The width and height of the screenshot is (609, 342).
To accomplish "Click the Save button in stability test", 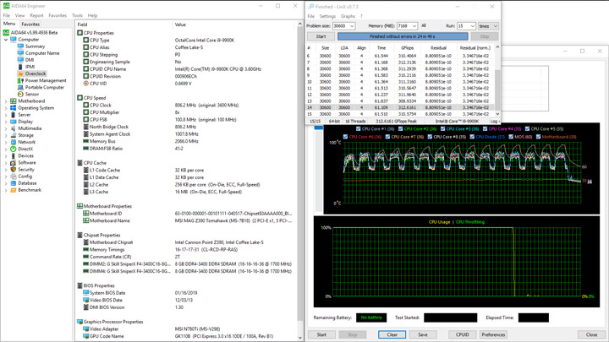I will coord(423,334).
